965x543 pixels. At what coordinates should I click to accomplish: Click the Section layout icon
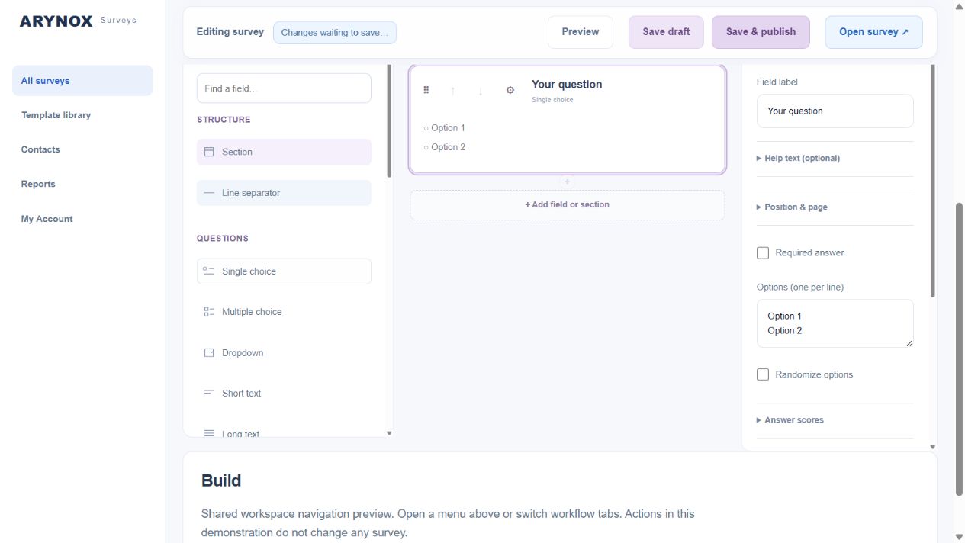[x=209, y=152]
